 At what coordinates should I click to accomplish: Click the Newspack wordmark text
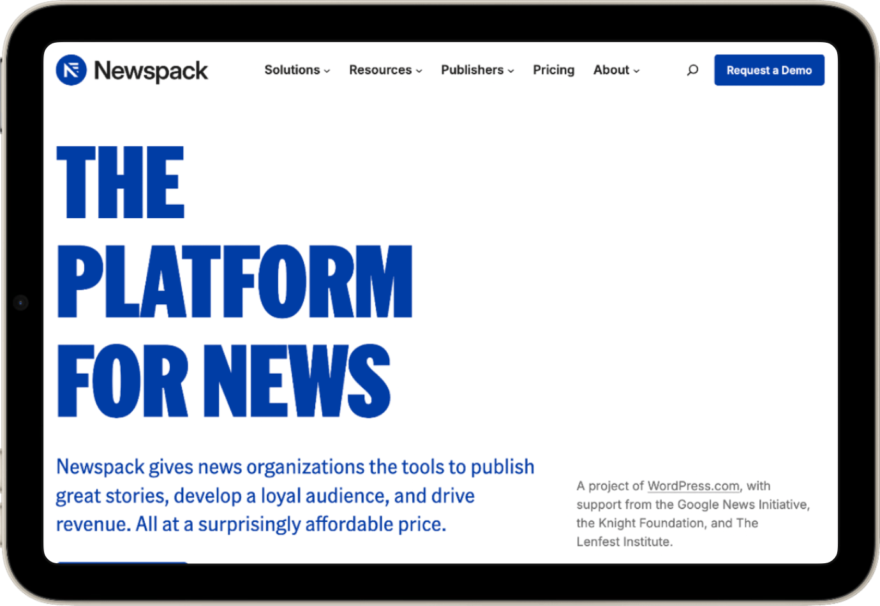pyautogui.click(x=151, y=71)
